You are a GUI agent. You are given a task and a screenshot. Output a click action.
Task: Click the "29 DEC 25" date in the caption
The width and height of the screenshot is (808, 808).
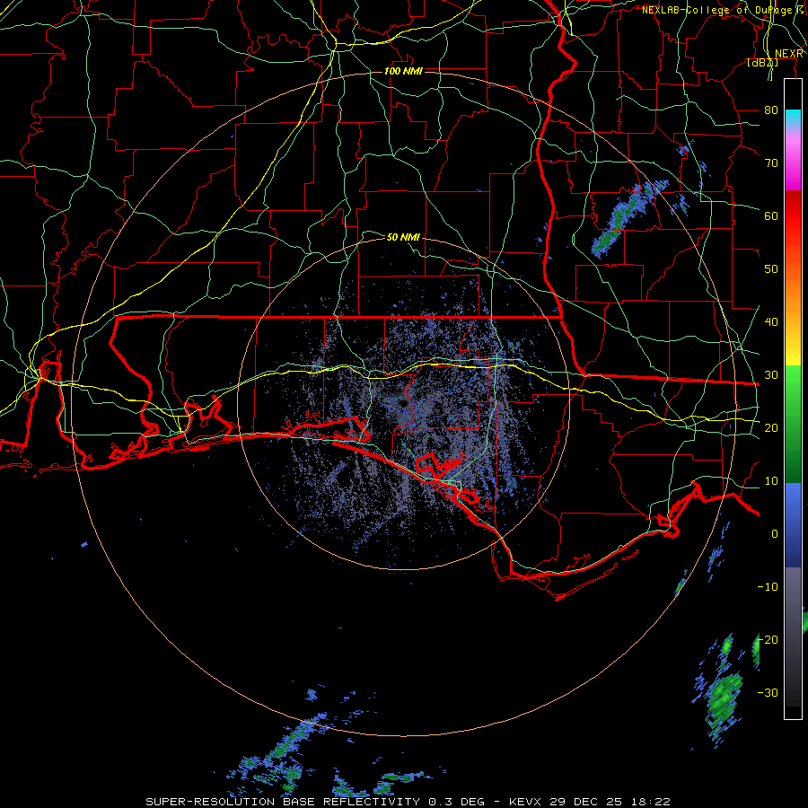pos(586,802)
